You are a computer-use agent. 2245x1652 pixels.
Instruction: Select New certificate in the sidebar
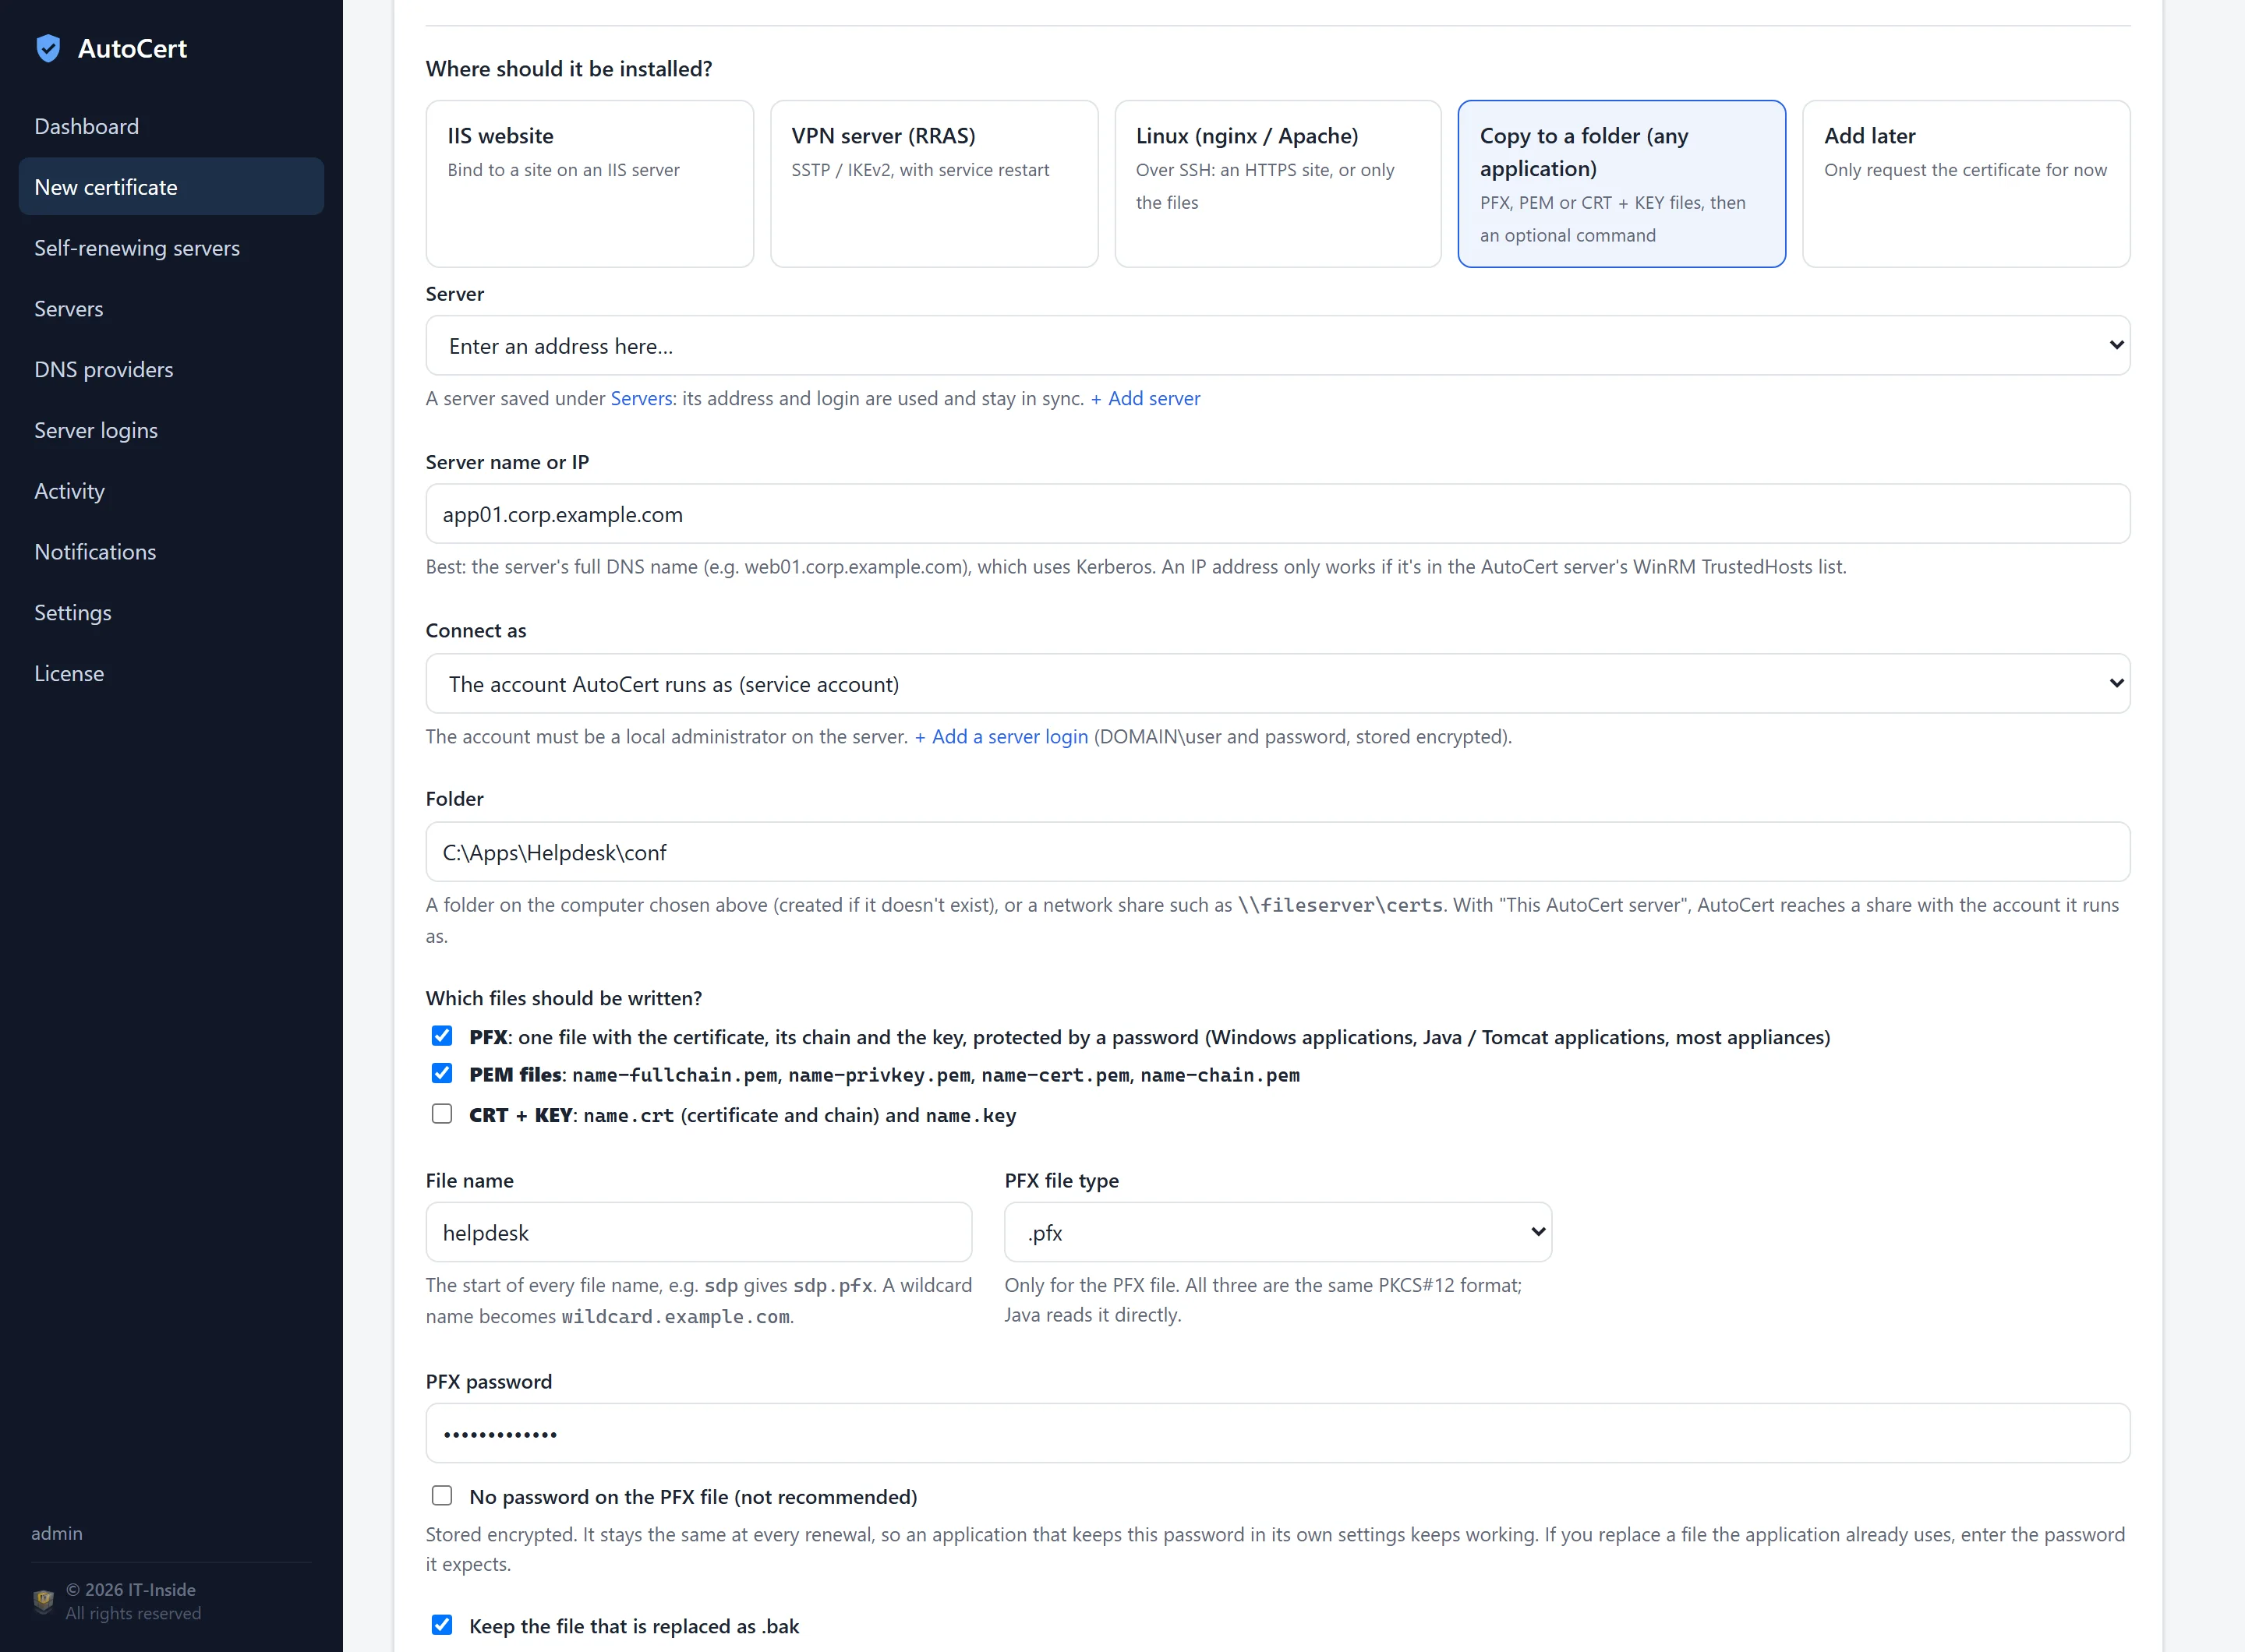click(x=171, y=187)
